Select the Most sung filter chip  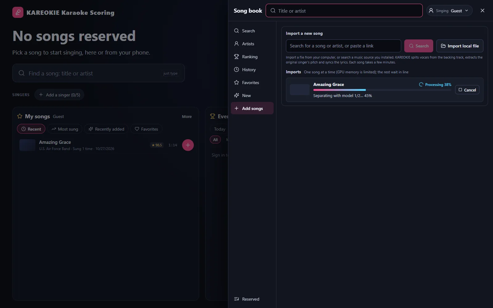pos(65,129)
